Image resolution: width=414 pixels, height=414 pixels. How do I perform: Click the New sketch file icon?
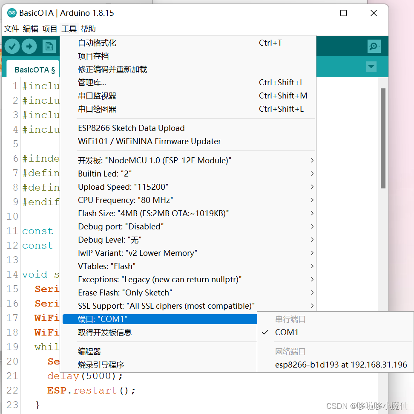point(49,46)
